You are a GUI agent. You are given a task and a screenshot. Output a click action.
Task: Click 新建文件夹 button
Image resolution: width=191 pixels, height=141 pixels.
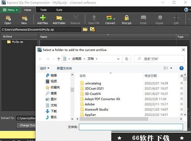coord(64,68)
